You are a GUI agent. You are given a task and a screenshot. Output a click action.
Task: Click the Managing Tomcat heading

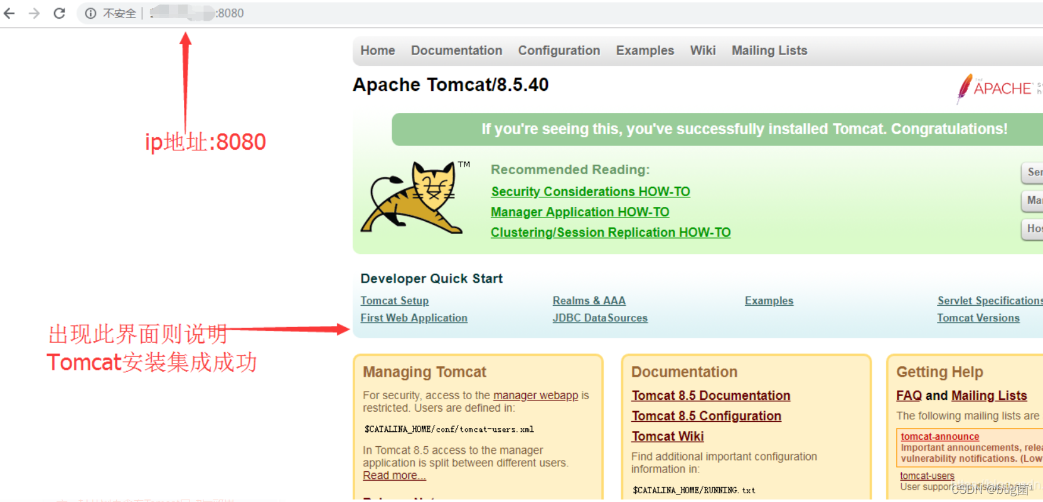(x=424, y=372)
